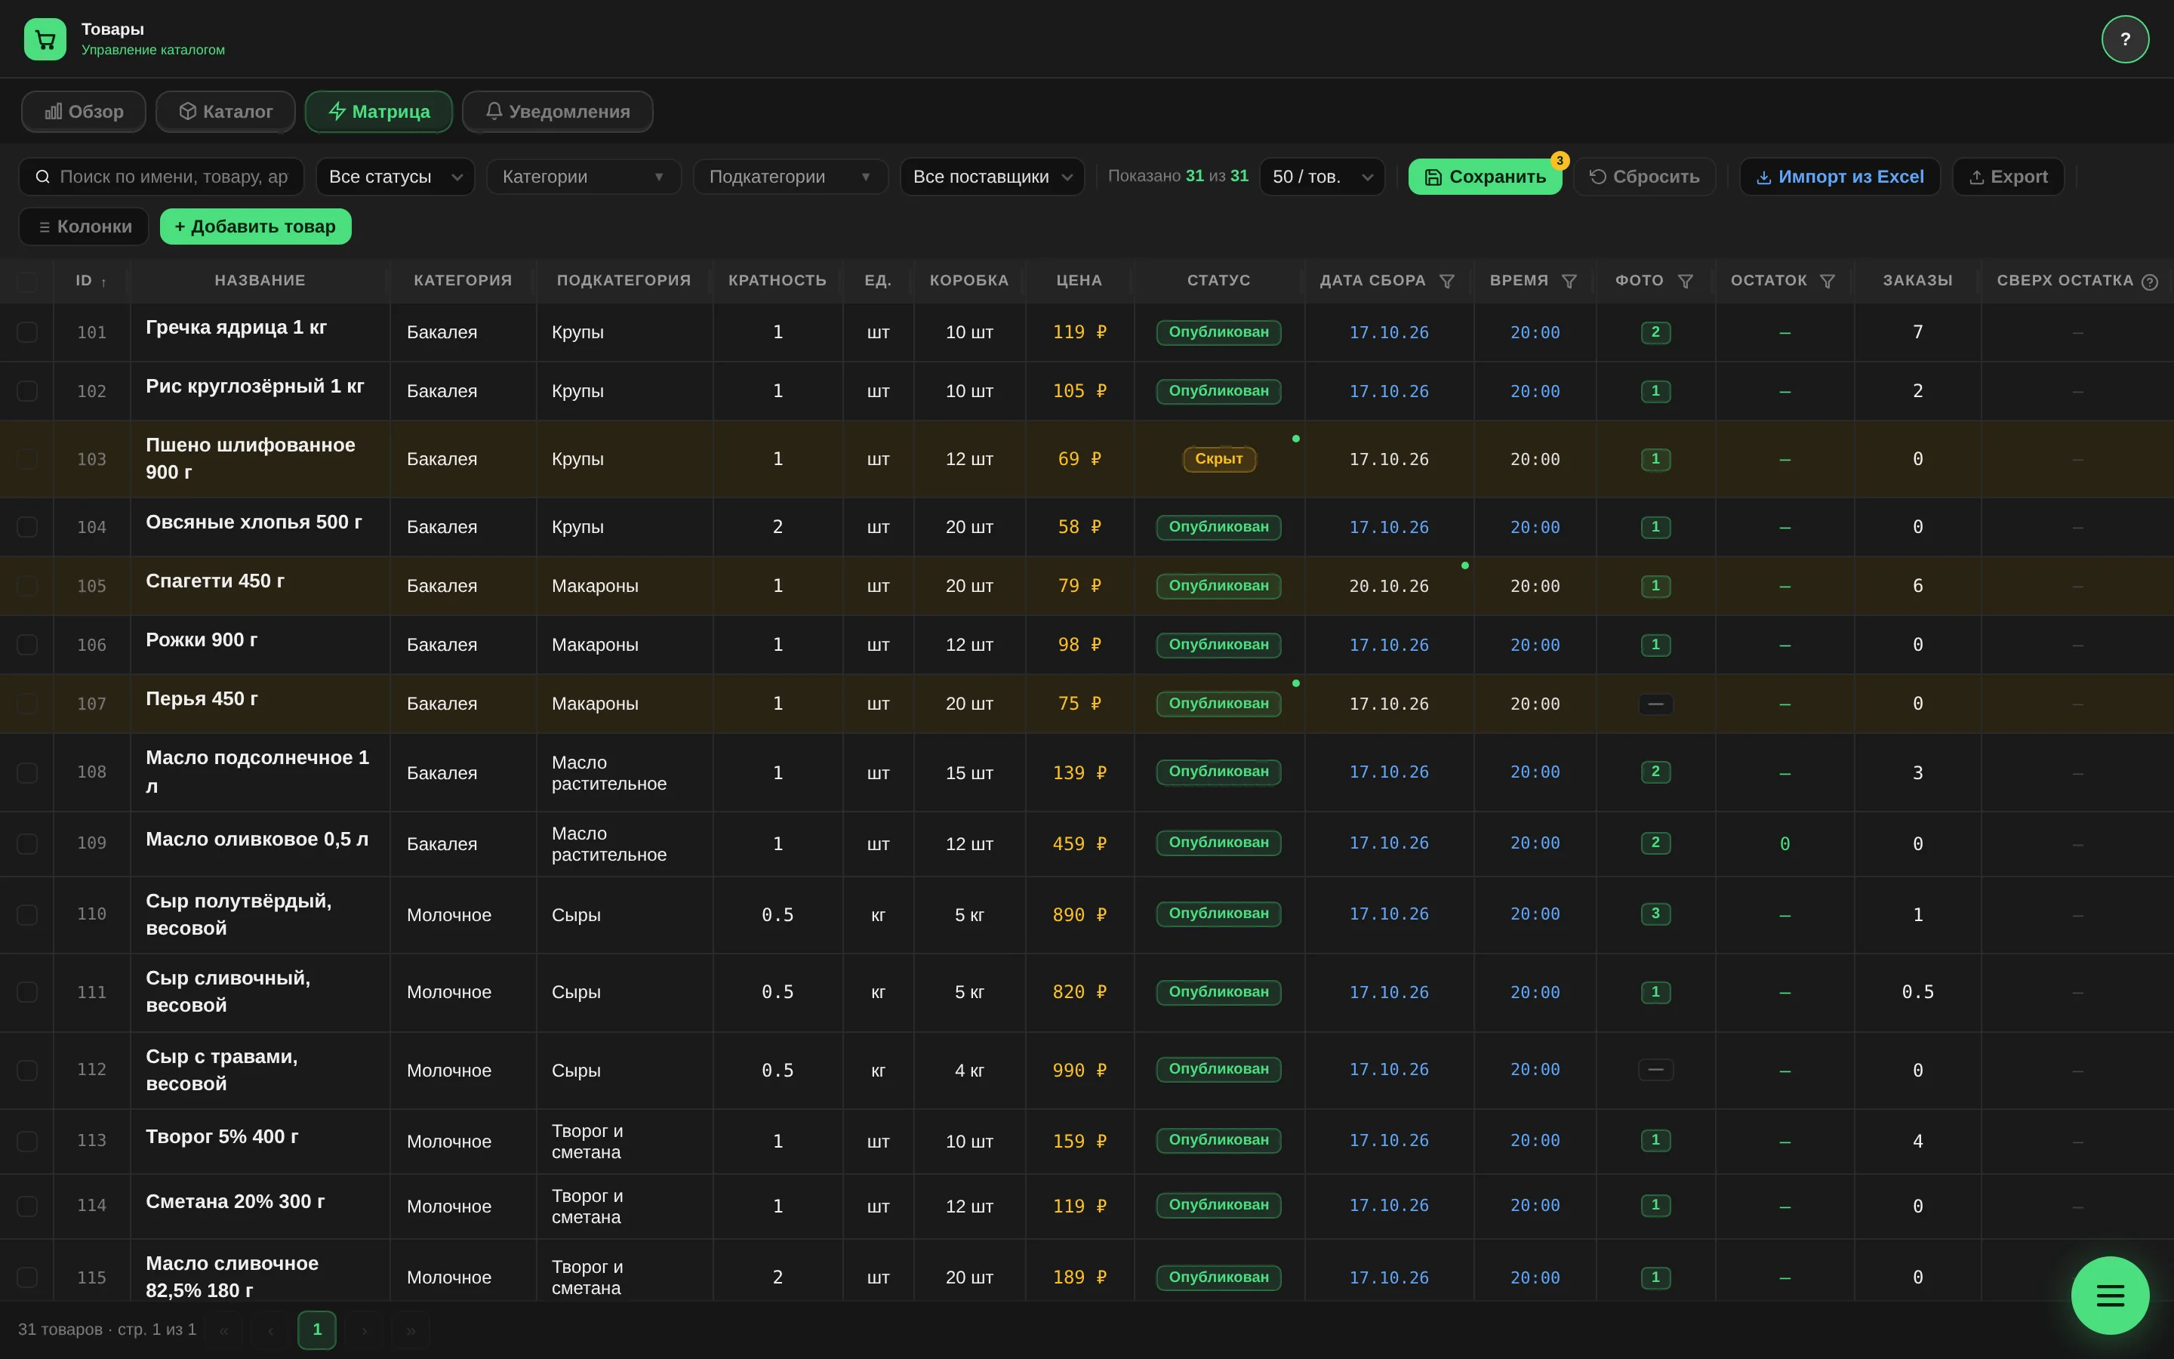Click the empty photo badge for Сыр с травами
The width and height of the screenshot is (2174, 1359).
(x=1655, y=1070)
